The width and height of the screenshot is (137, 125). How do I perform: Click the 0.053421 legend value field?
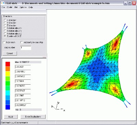coord(23,67)
